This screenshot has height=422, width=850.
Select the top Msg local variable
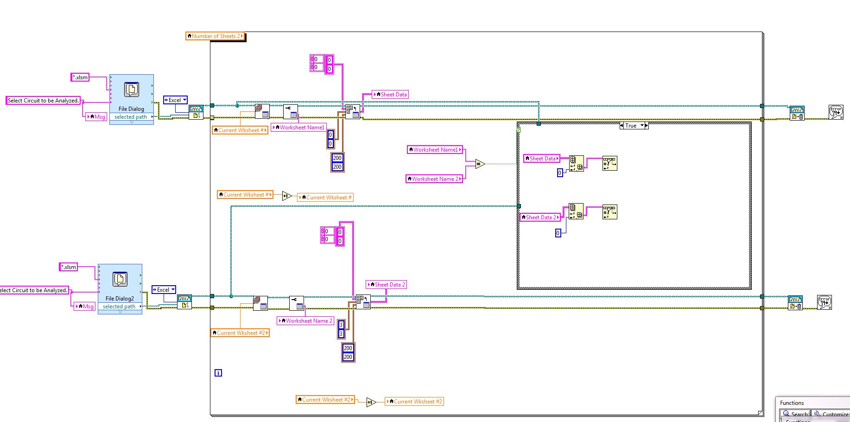[x=97, y=117]
